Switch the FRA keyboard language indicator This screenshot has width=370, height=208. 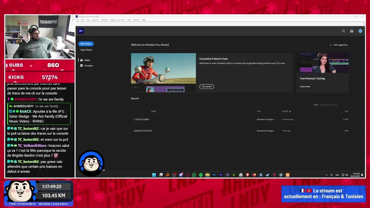click(337, 175)
